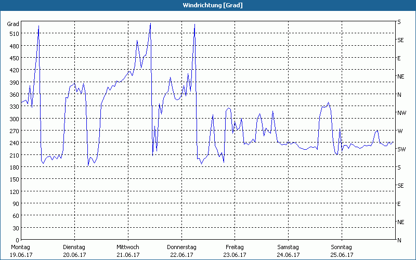Click the date 19.06.17
The height and width of the screenshot is (260, 416).
coord(21,255)
